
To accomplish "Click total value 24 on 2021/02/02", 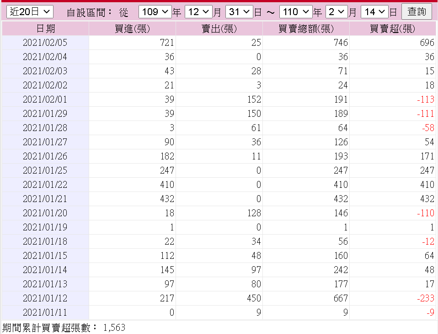I will click(x=343, y=85).
